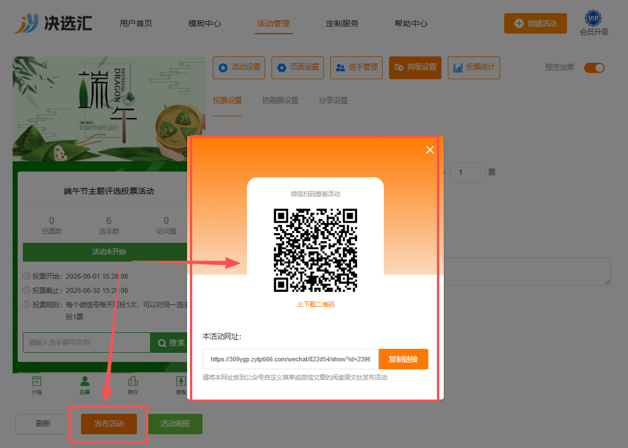Viewport: 628px width, 448px height.
Task: Open the 投票统计 section
Action: 474,68
